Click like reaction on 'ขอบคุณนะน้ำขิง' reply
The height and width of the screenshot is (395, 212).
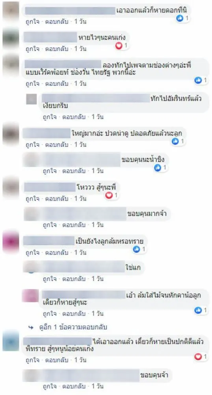(x=158, y=167)
